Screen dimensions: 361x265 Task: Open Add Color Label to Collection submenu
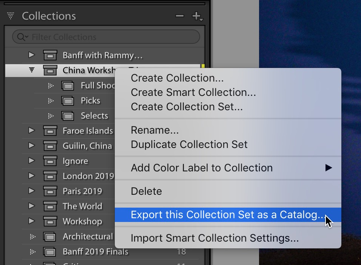coord(228,168)
